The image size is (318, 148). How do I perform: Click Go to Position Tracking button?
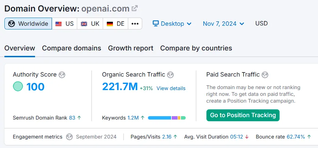click(x=243, y=115)
